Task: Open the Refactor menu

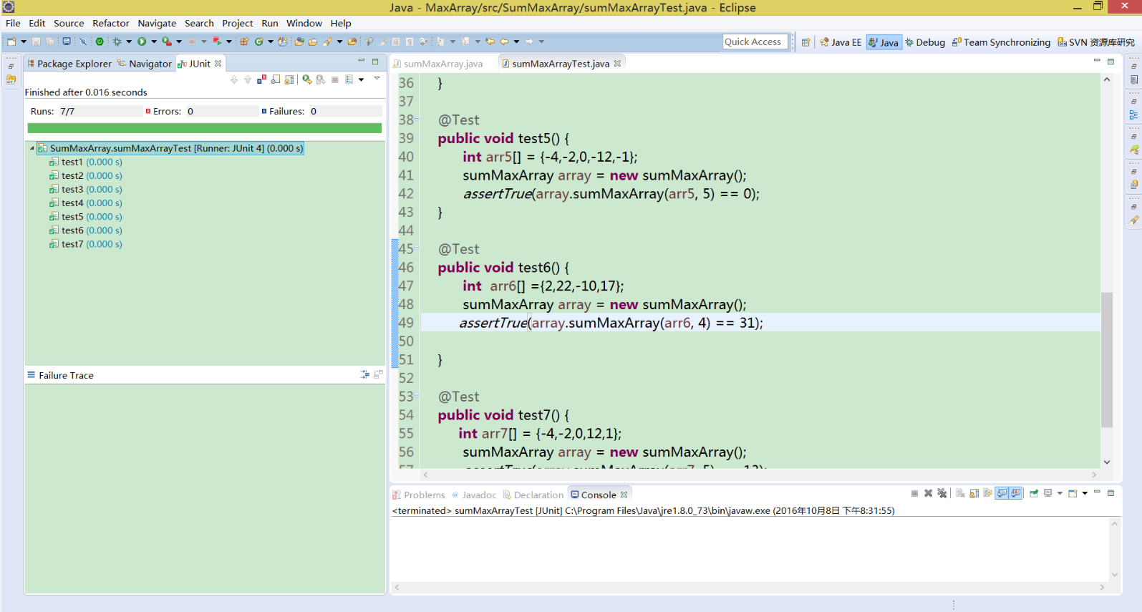Action: point(111,23)
